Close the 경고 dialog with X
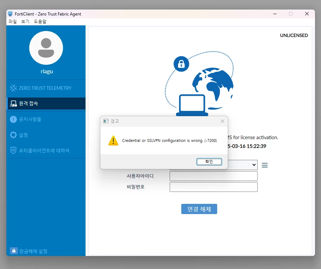Viewport: 321px width, 269px height. click(x=222, y=121)
